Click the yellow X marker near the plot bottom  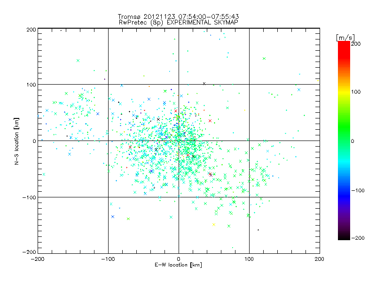214,225
